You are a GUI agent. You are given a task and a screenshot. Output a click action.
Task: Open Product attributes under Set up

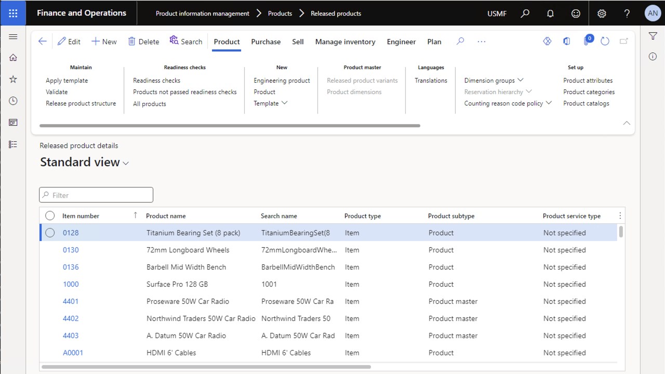pyautogui.click(x=588, y=81)
